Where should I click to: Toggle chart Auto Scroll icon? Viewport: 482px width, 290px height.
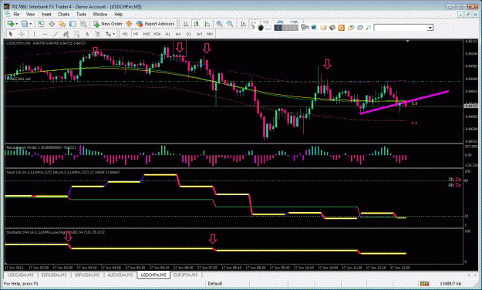pos(244,24)
